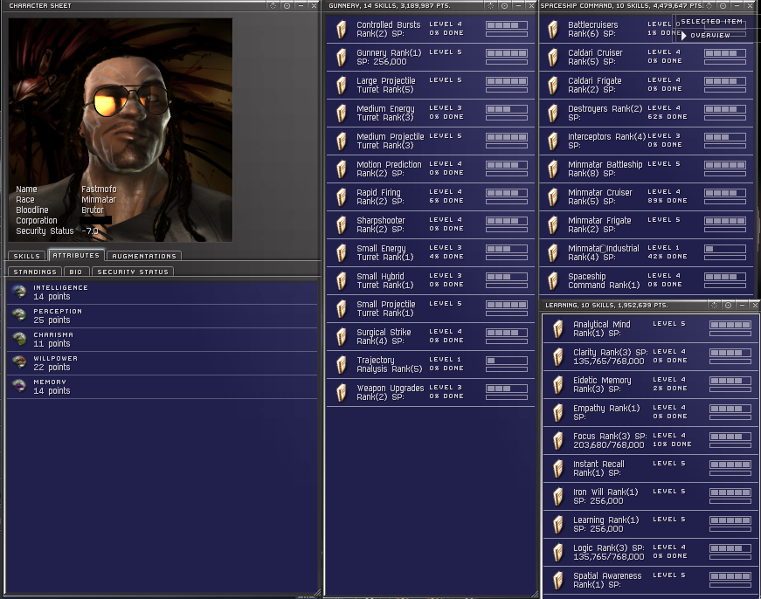Open the Standings tab
Image resolution: width=761 pixels, height=599 pixels.
click(35, 272)
